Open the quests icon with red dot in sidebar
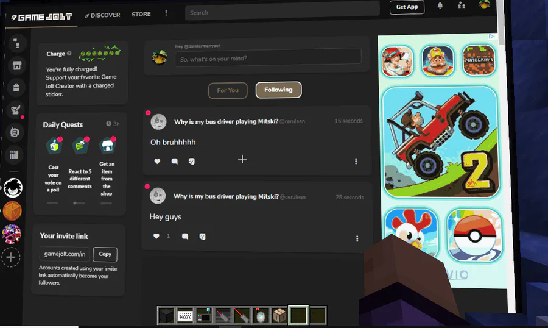 [16, 110]
